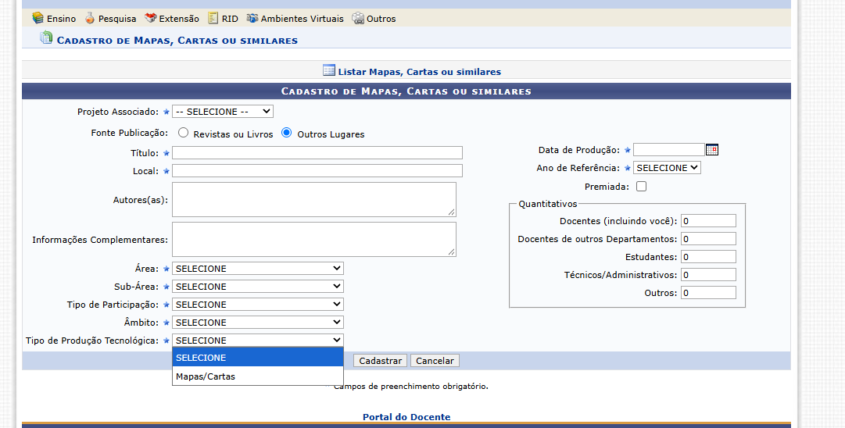The image size is (845, 428).
Task: Follow the Portal do Docente link
Action: pyautogui.click(x=406, y=417)
